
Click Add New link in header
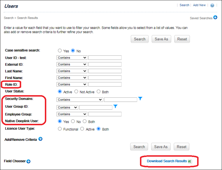tap(199, 5)
